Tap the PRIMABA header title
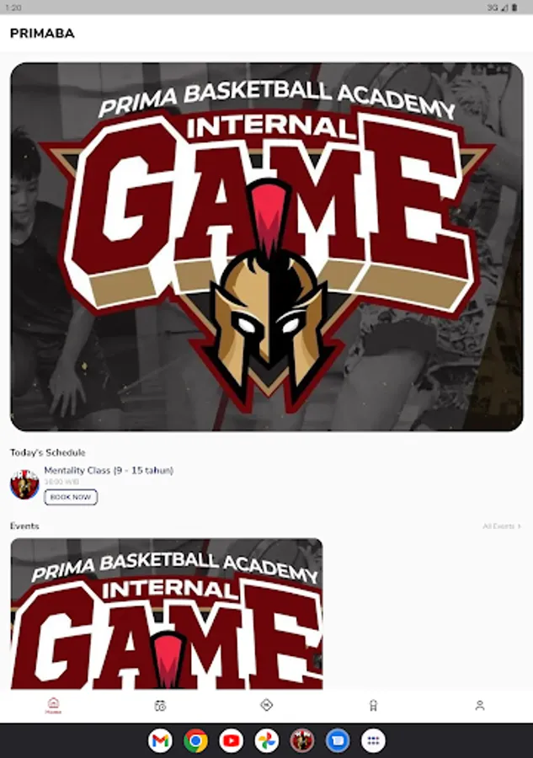 click(x=42, y=34)
